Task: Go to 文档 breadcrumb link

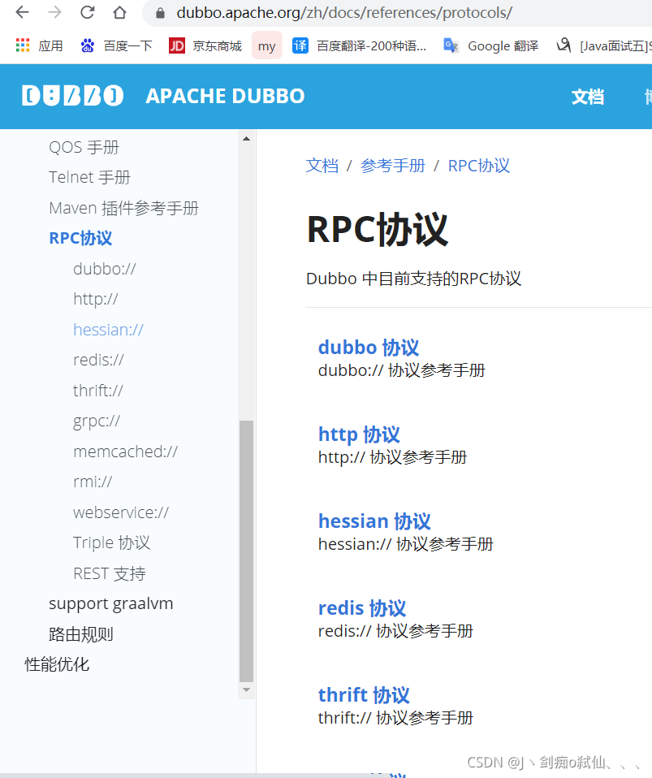Action: [322, 166]
